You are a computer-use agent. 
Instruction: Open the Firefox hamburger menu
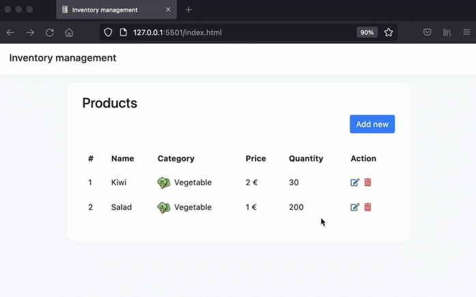click(466, 33)
